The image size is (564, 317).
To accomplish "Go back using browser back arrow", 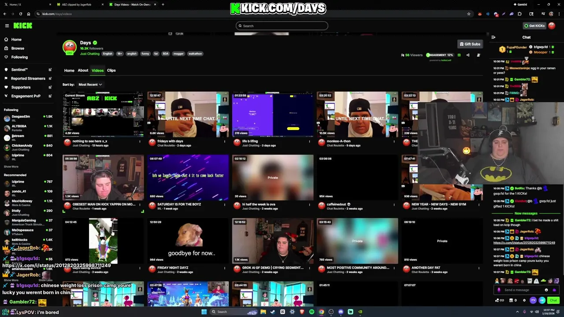I will click(5, 14).
